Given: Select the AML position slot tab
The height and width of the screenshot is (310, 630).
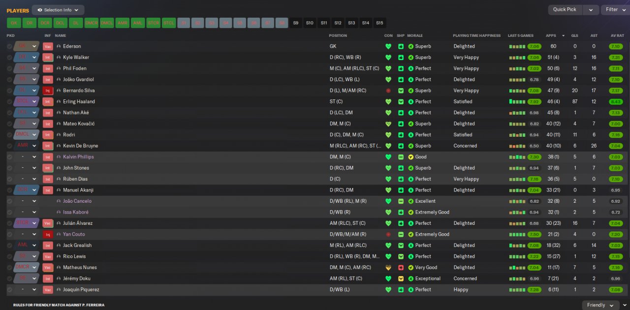Looking at the screenshot, I should [x=138, y=23].
